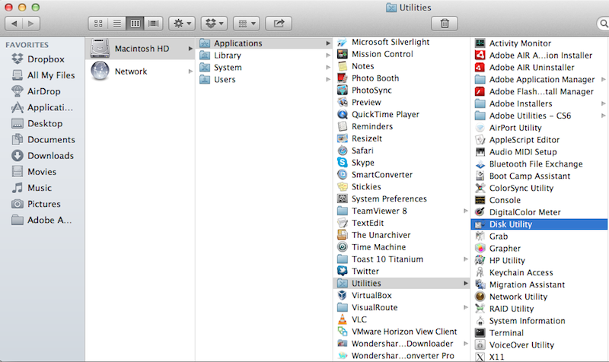Click the Delete trash toolbar button
This screenshot has height=362, width=609.
[x=445, y=24]
